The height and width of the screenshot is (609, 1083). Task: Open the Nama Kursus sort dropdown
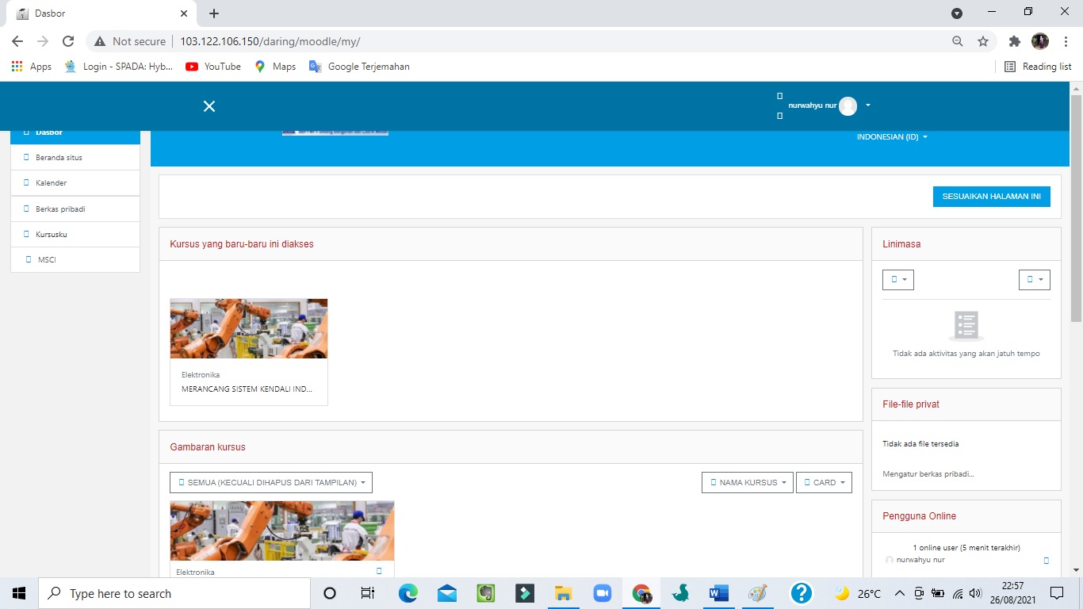(747, 482)
